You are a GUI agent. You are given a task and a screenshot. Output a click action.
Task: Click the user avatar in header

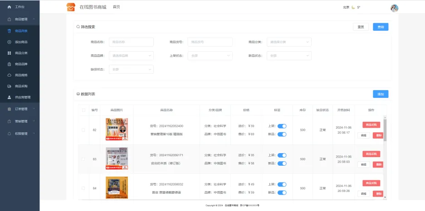pos(394,8)
